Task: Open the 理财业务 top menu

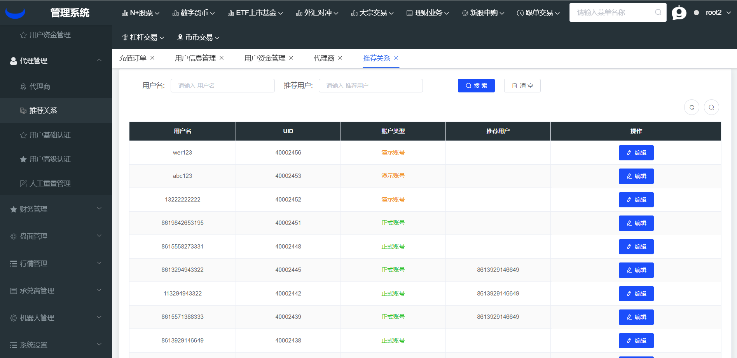Action: tap(428, 13)
